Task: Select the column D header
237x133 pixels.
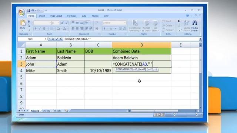Action: point(141,45)
